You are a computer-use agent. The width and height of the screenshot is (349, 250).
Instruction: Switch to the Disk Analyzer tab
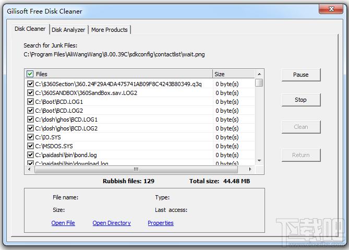click(68, 30)
